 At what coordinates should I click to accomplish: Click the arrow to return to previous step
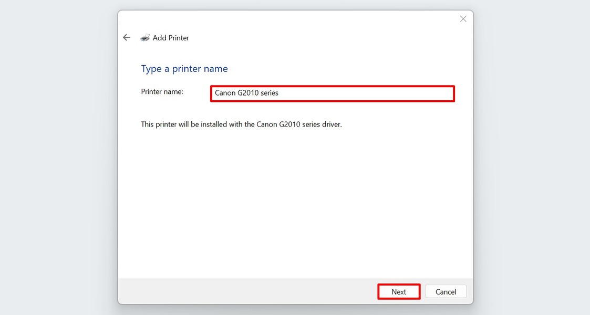click(x=126, y=37)
